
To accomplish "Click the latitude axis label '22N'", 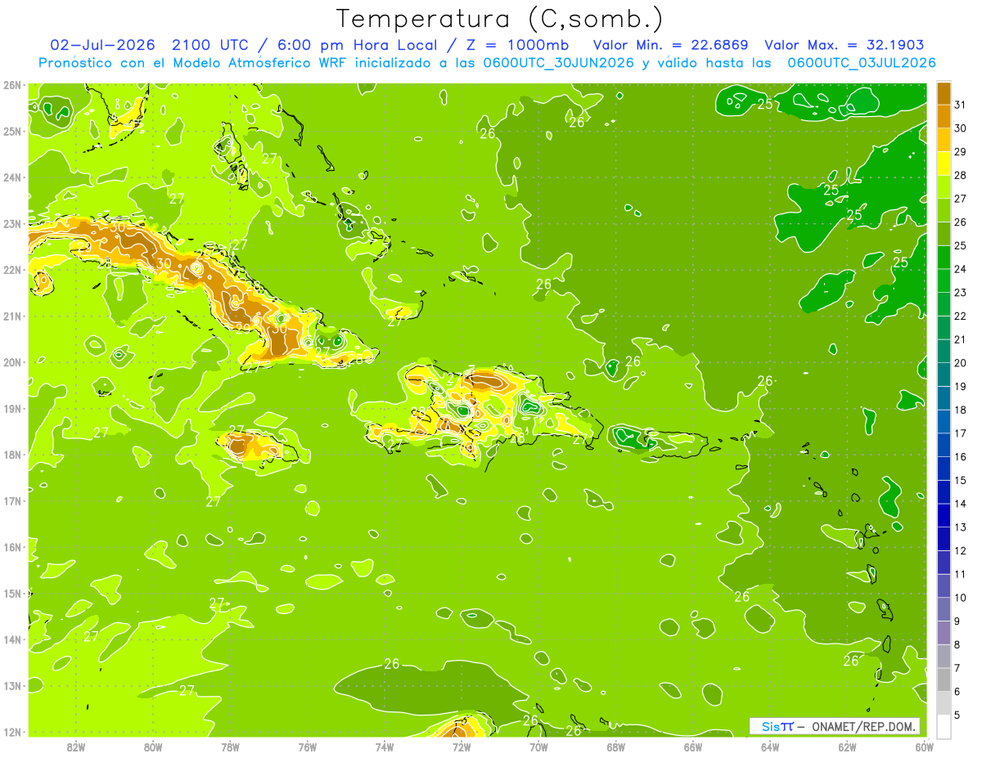I will [x=12, y=270].
